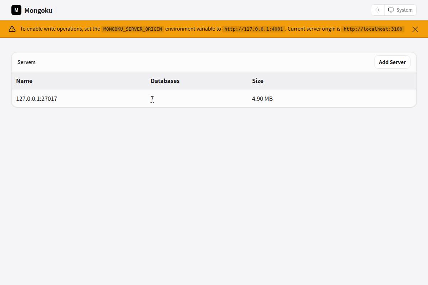The image size is (428, 285).
Task: Open server 127.0.0.1:27017
Action: [x=37, y=99]
